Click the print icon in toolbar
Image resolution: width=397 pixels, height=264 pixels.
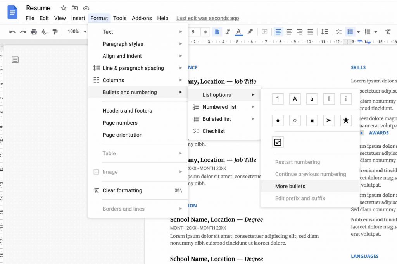[33, 32]
